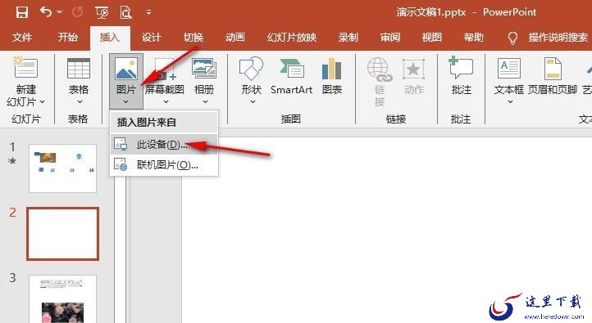Click the 文本框 text box icon

pyautogui.click(x=508, y=68)
